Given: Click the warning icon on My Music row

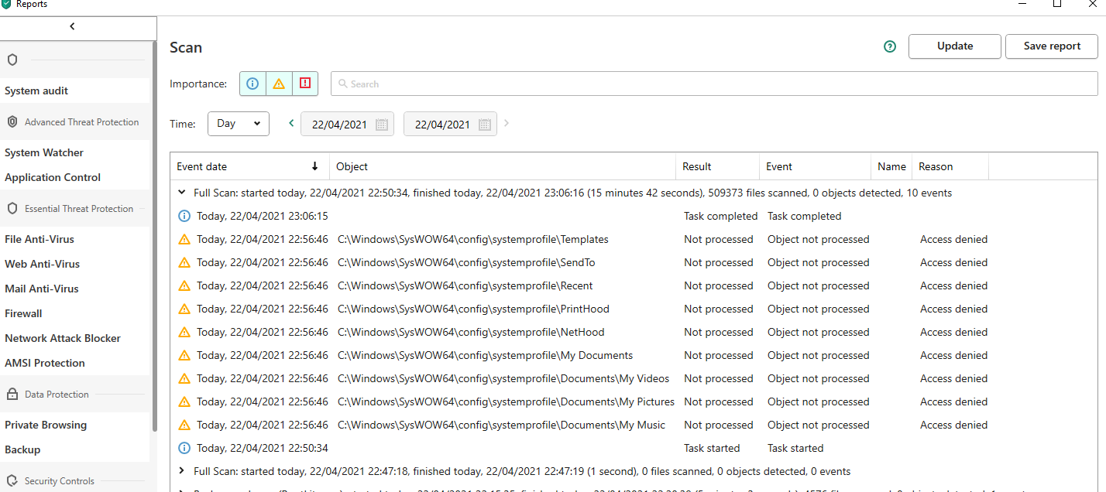Looking at the screenshot, I should point(184,425).
